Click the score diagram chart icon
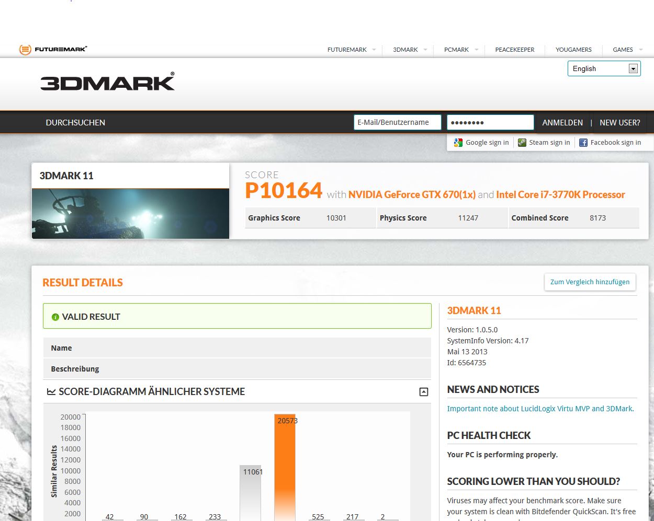 pos(51,391)
